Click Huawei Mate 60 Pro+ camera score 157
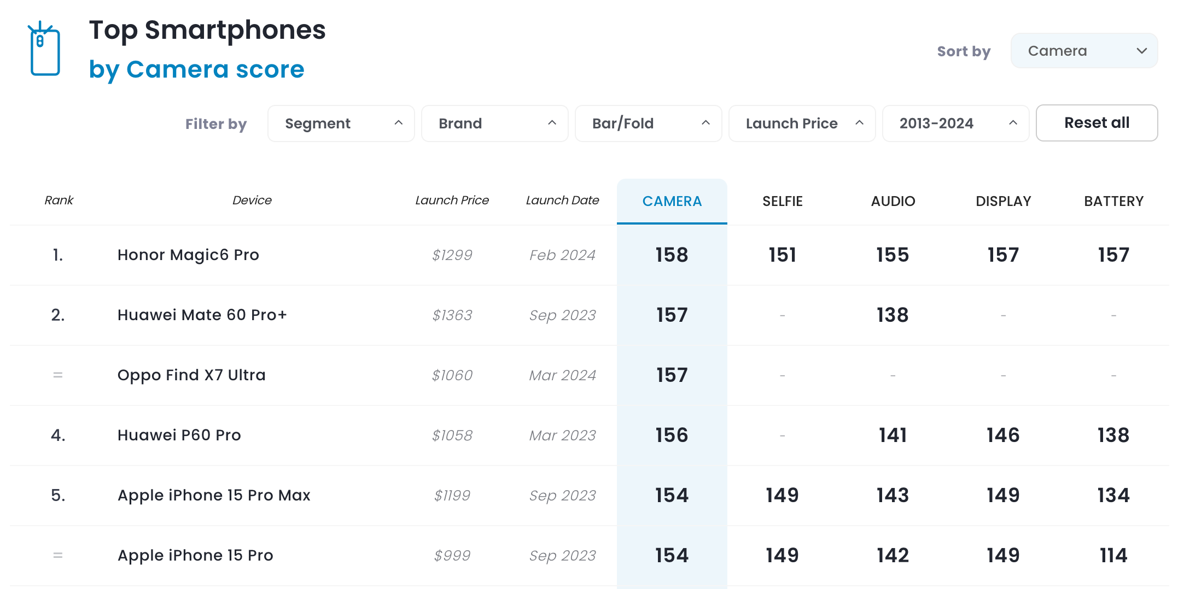This screenshot has height=589, width=1178. (x=672, y=315)
